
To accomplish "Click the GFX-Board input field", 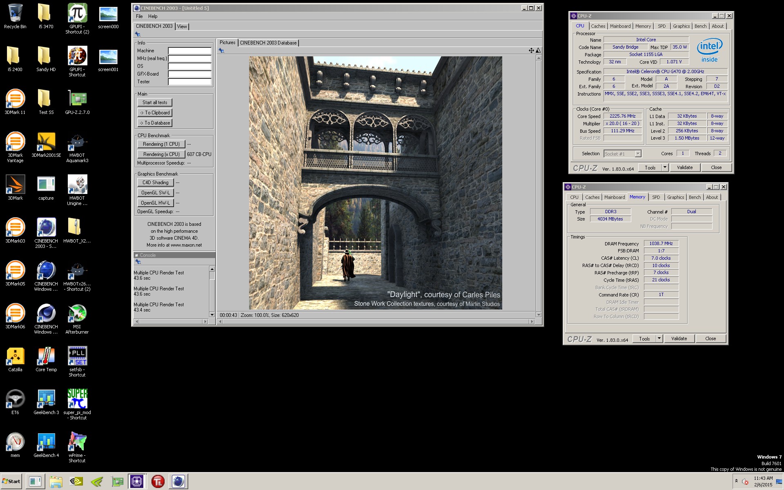I will pos(190,74).
